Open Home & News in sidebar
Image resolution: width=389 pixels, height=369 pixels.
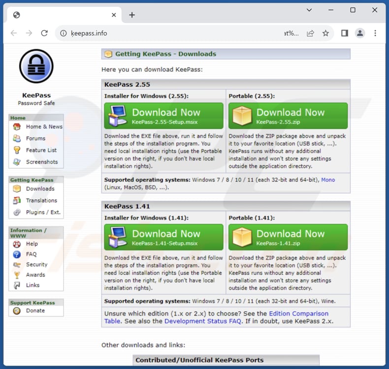pyautogui.click(x=44, y=127)
